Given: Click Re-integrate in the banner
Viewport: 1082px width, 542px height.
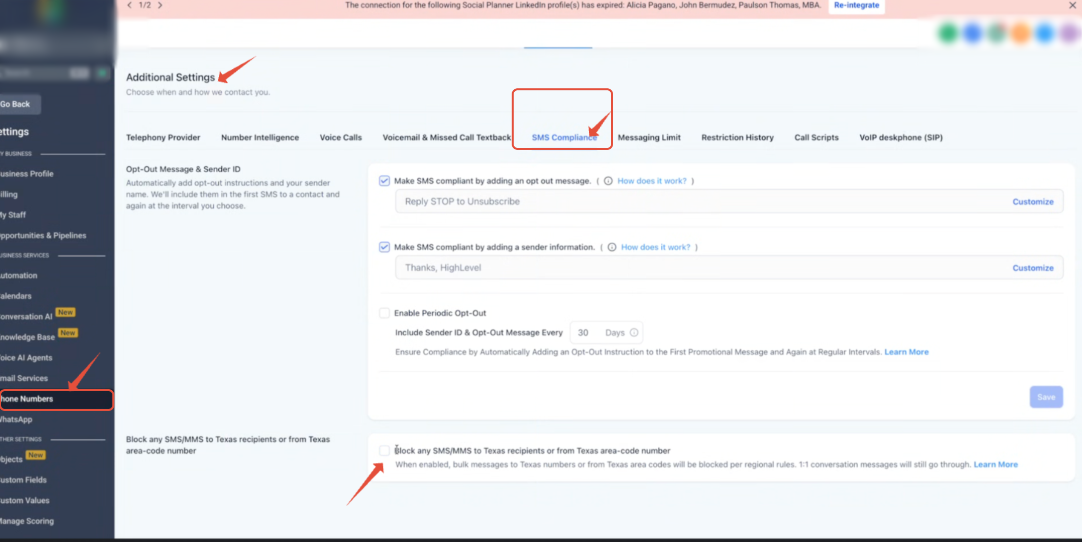Looking at the screenshot, I should (x=856, y=5).
